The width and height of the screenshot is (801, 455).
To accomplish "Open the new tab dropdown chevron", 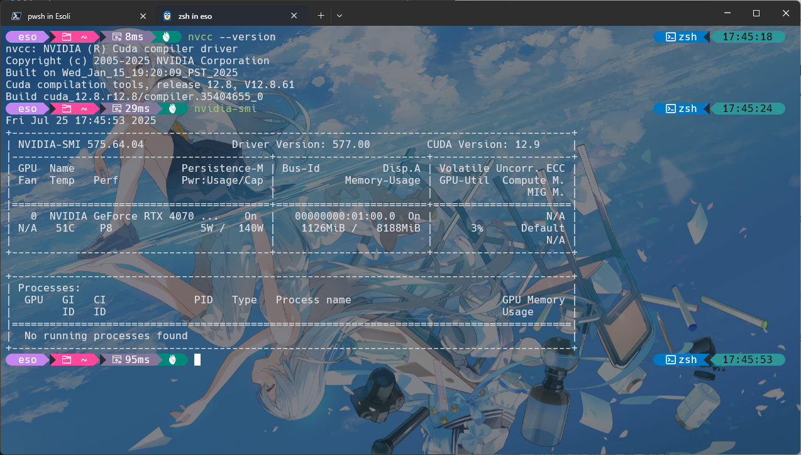I will [339, 15].
